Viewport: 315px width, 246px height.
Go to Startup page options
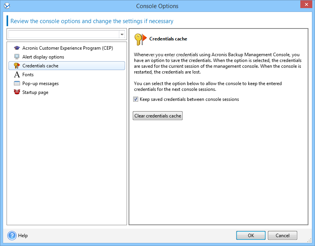35,92
